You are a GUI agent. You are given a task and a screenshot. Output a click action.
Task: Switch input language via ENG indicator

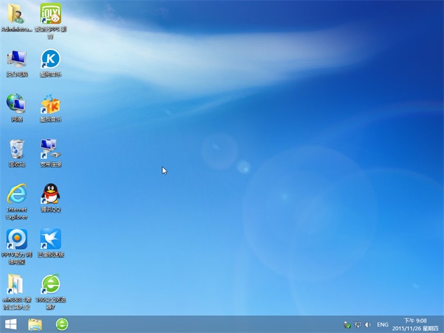[x=382, y=325]
